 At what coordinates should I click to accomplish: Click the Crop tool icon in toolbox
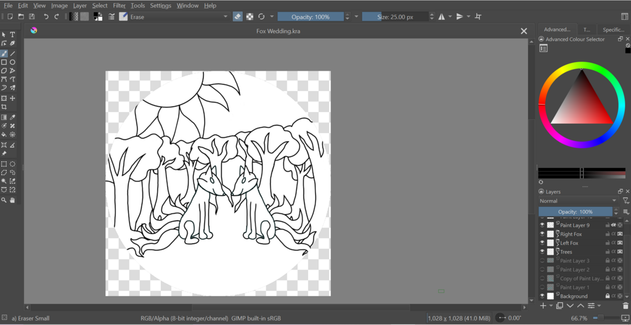tap(4, 107)
